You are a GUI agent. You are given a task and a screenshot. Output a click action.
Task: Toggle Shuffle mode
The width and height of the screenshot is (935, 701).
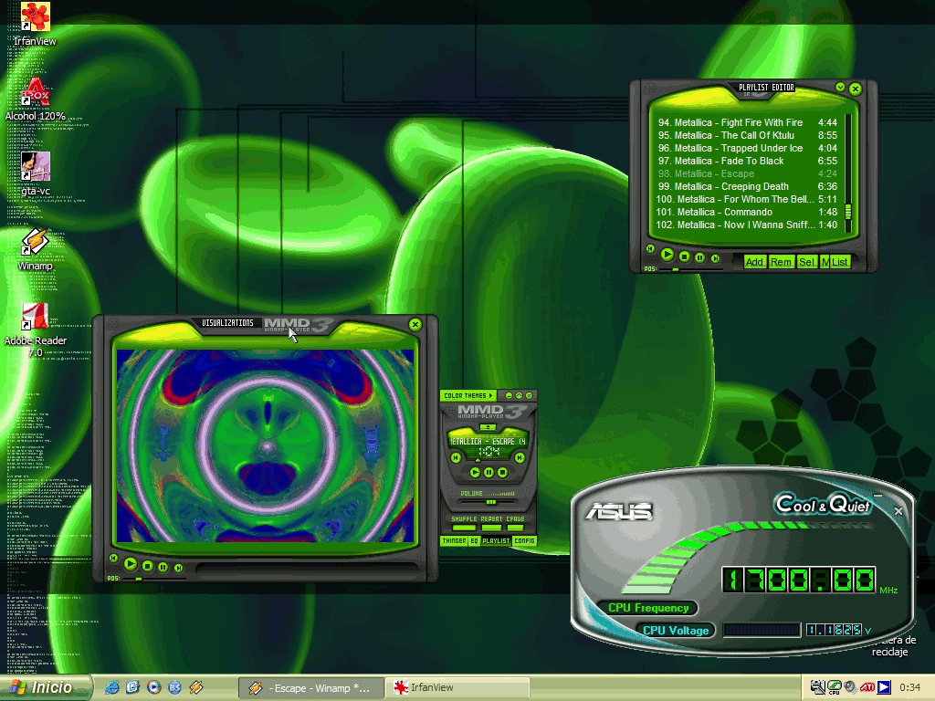click(464, 527)
